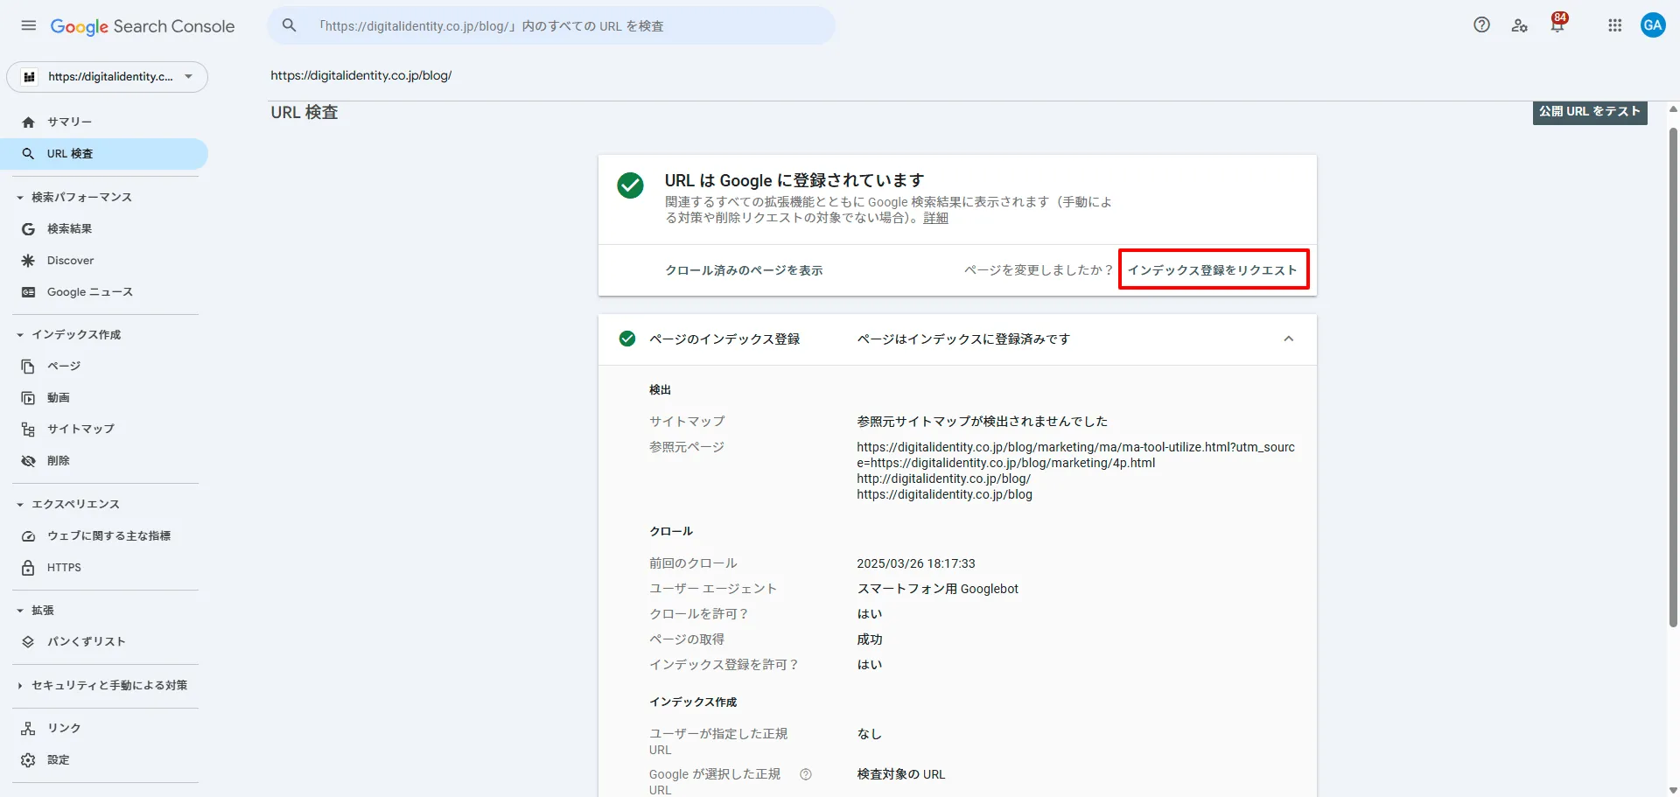Screen dimensions: 1680x797
Task: Click the page vertical scrollbar
Action: [1673, 376]
